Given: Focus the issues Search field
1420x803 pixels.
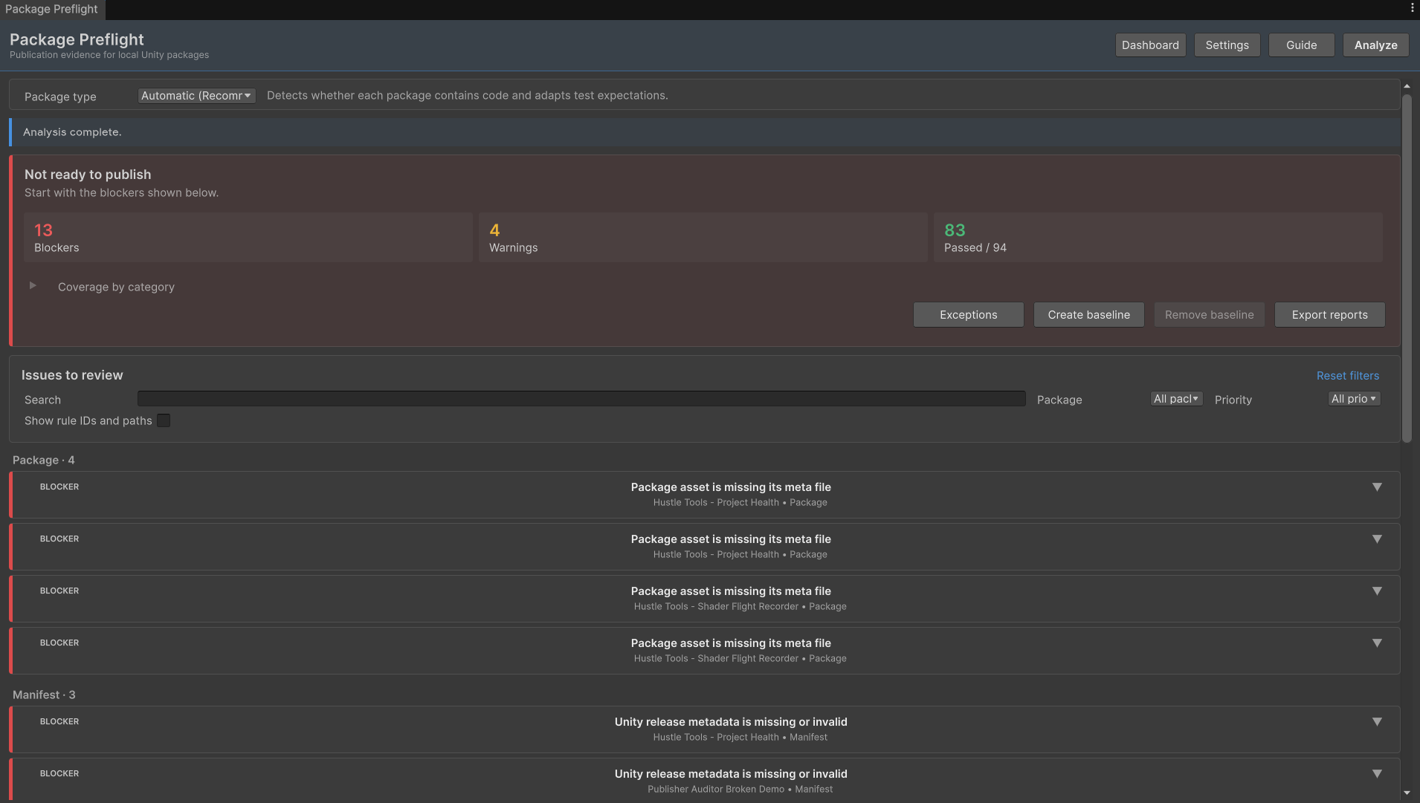Looking at the screenshot, I should point(581,399).
